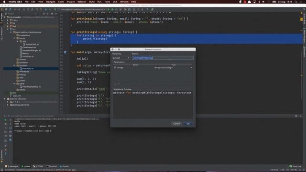Select LoopsAndRanges.kt in project tree
Viewport: 306px width, 172px height.
[x=30, y=51]
